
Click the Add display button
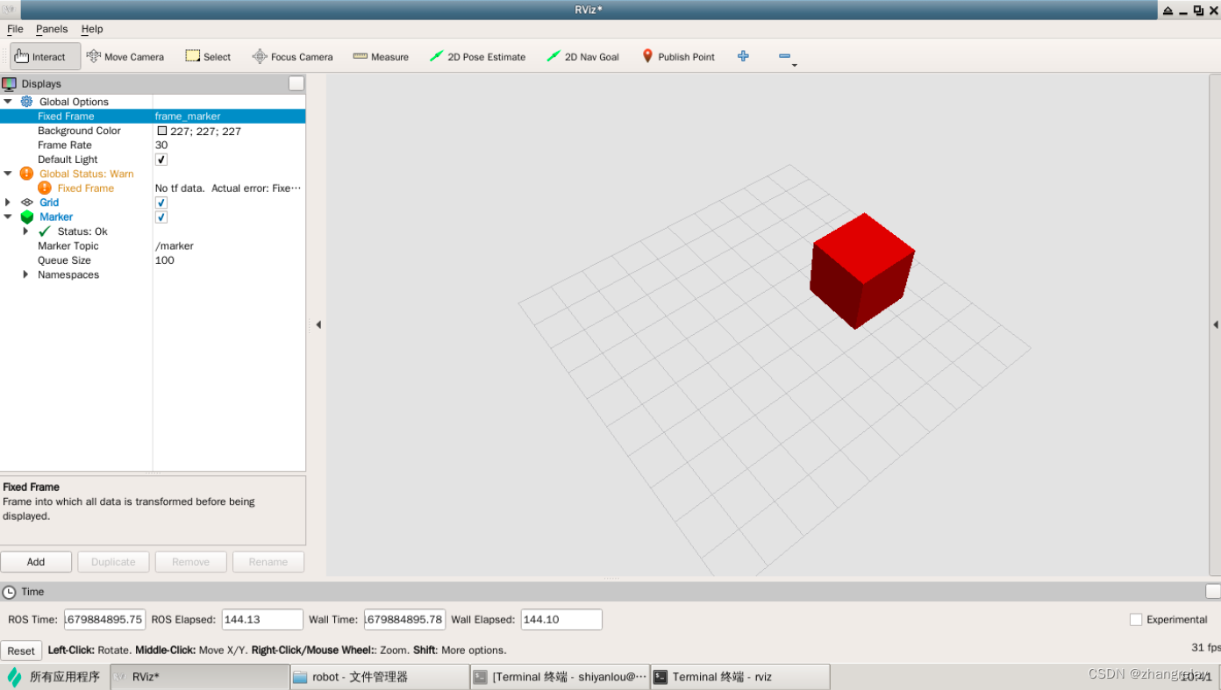pos(36,562)
